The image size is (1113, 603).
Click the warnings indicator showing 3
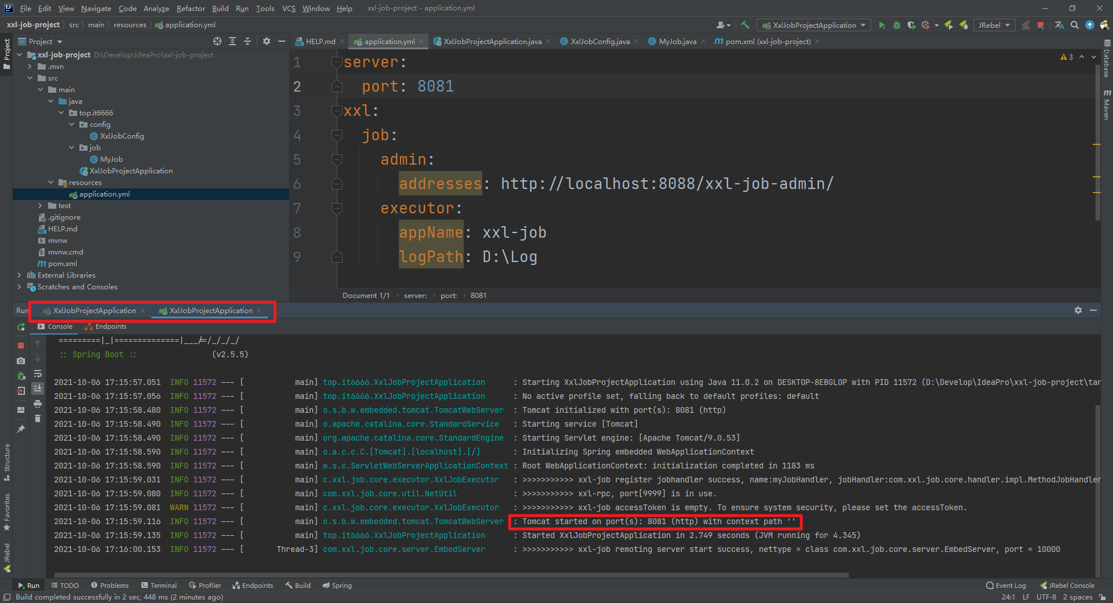coord(1067,57)
